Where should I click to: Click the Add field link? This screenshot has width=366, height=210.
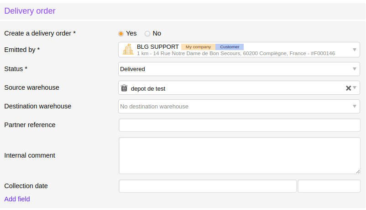pyautogui.click(x=17, y=199)
